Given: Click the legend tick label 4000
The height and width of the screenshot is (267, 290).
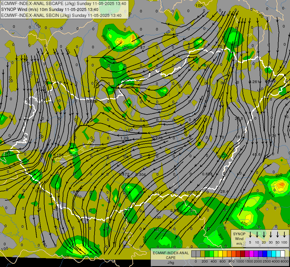Looking at the screenshot, I should click(x=276, y=261).
